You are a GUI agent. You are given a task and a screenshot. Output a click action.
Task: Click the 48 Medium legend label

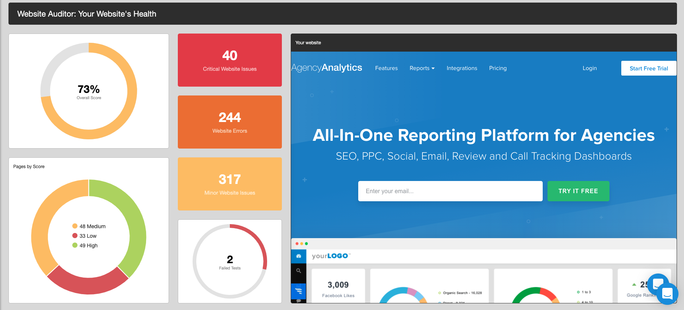click(93, 226)
